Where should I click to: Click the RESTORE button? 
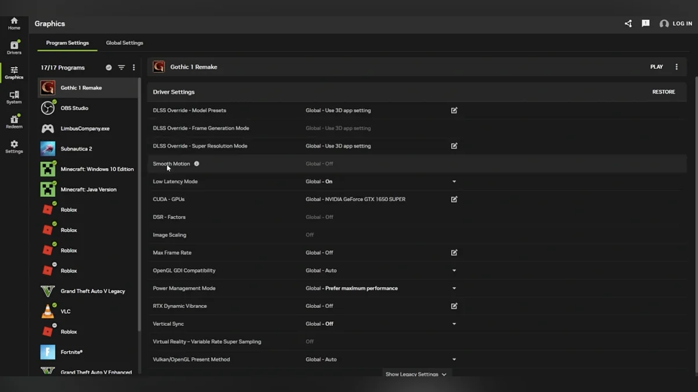pos(664,92)
